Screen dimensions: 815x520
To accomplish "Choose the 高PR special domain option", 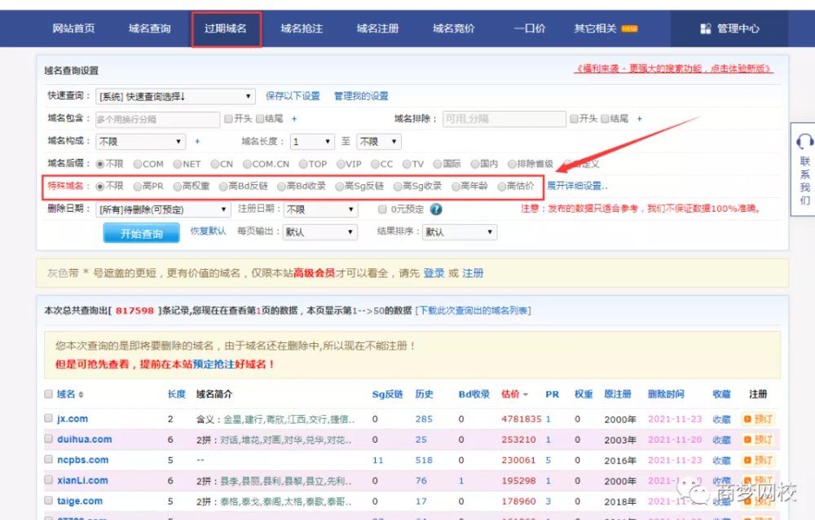I will tap(138, 186).
